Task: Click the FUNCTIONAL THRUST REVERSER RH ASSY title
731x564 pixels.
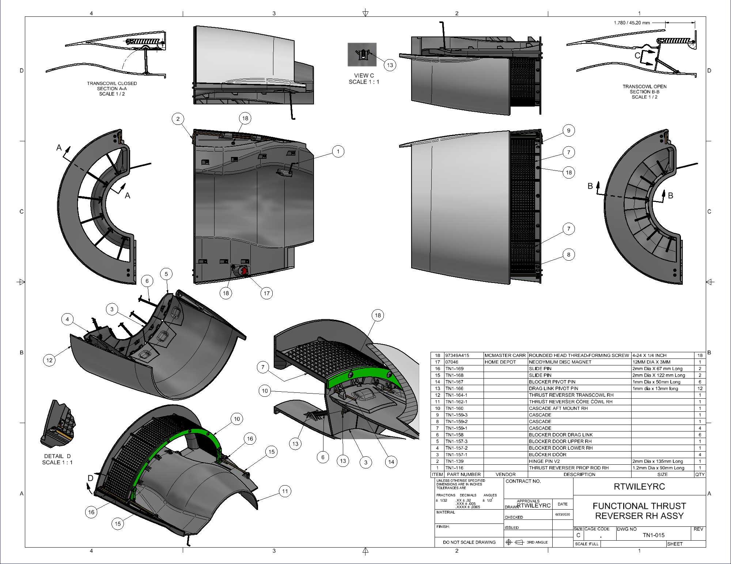Action: tap(639, 511)
